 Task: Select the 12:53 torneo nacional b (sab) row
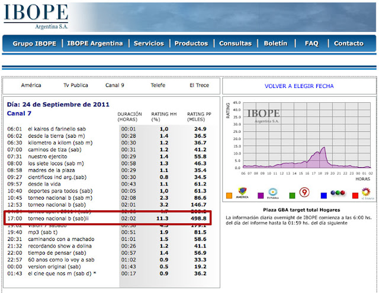click(x=107, y=205)
